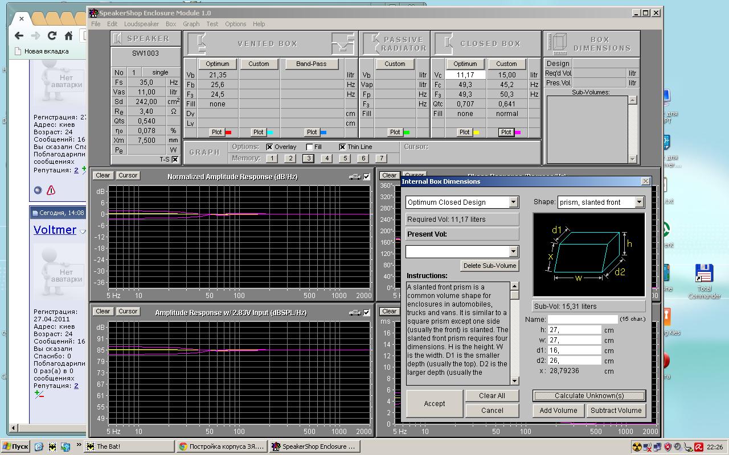The height and width of the screenshot is (455, 729).
Task: Open the Optimum Closed Design dropdown
Action: pos(513,202)
